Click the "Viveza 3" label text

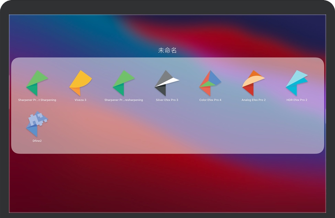(x=80, y=100)
